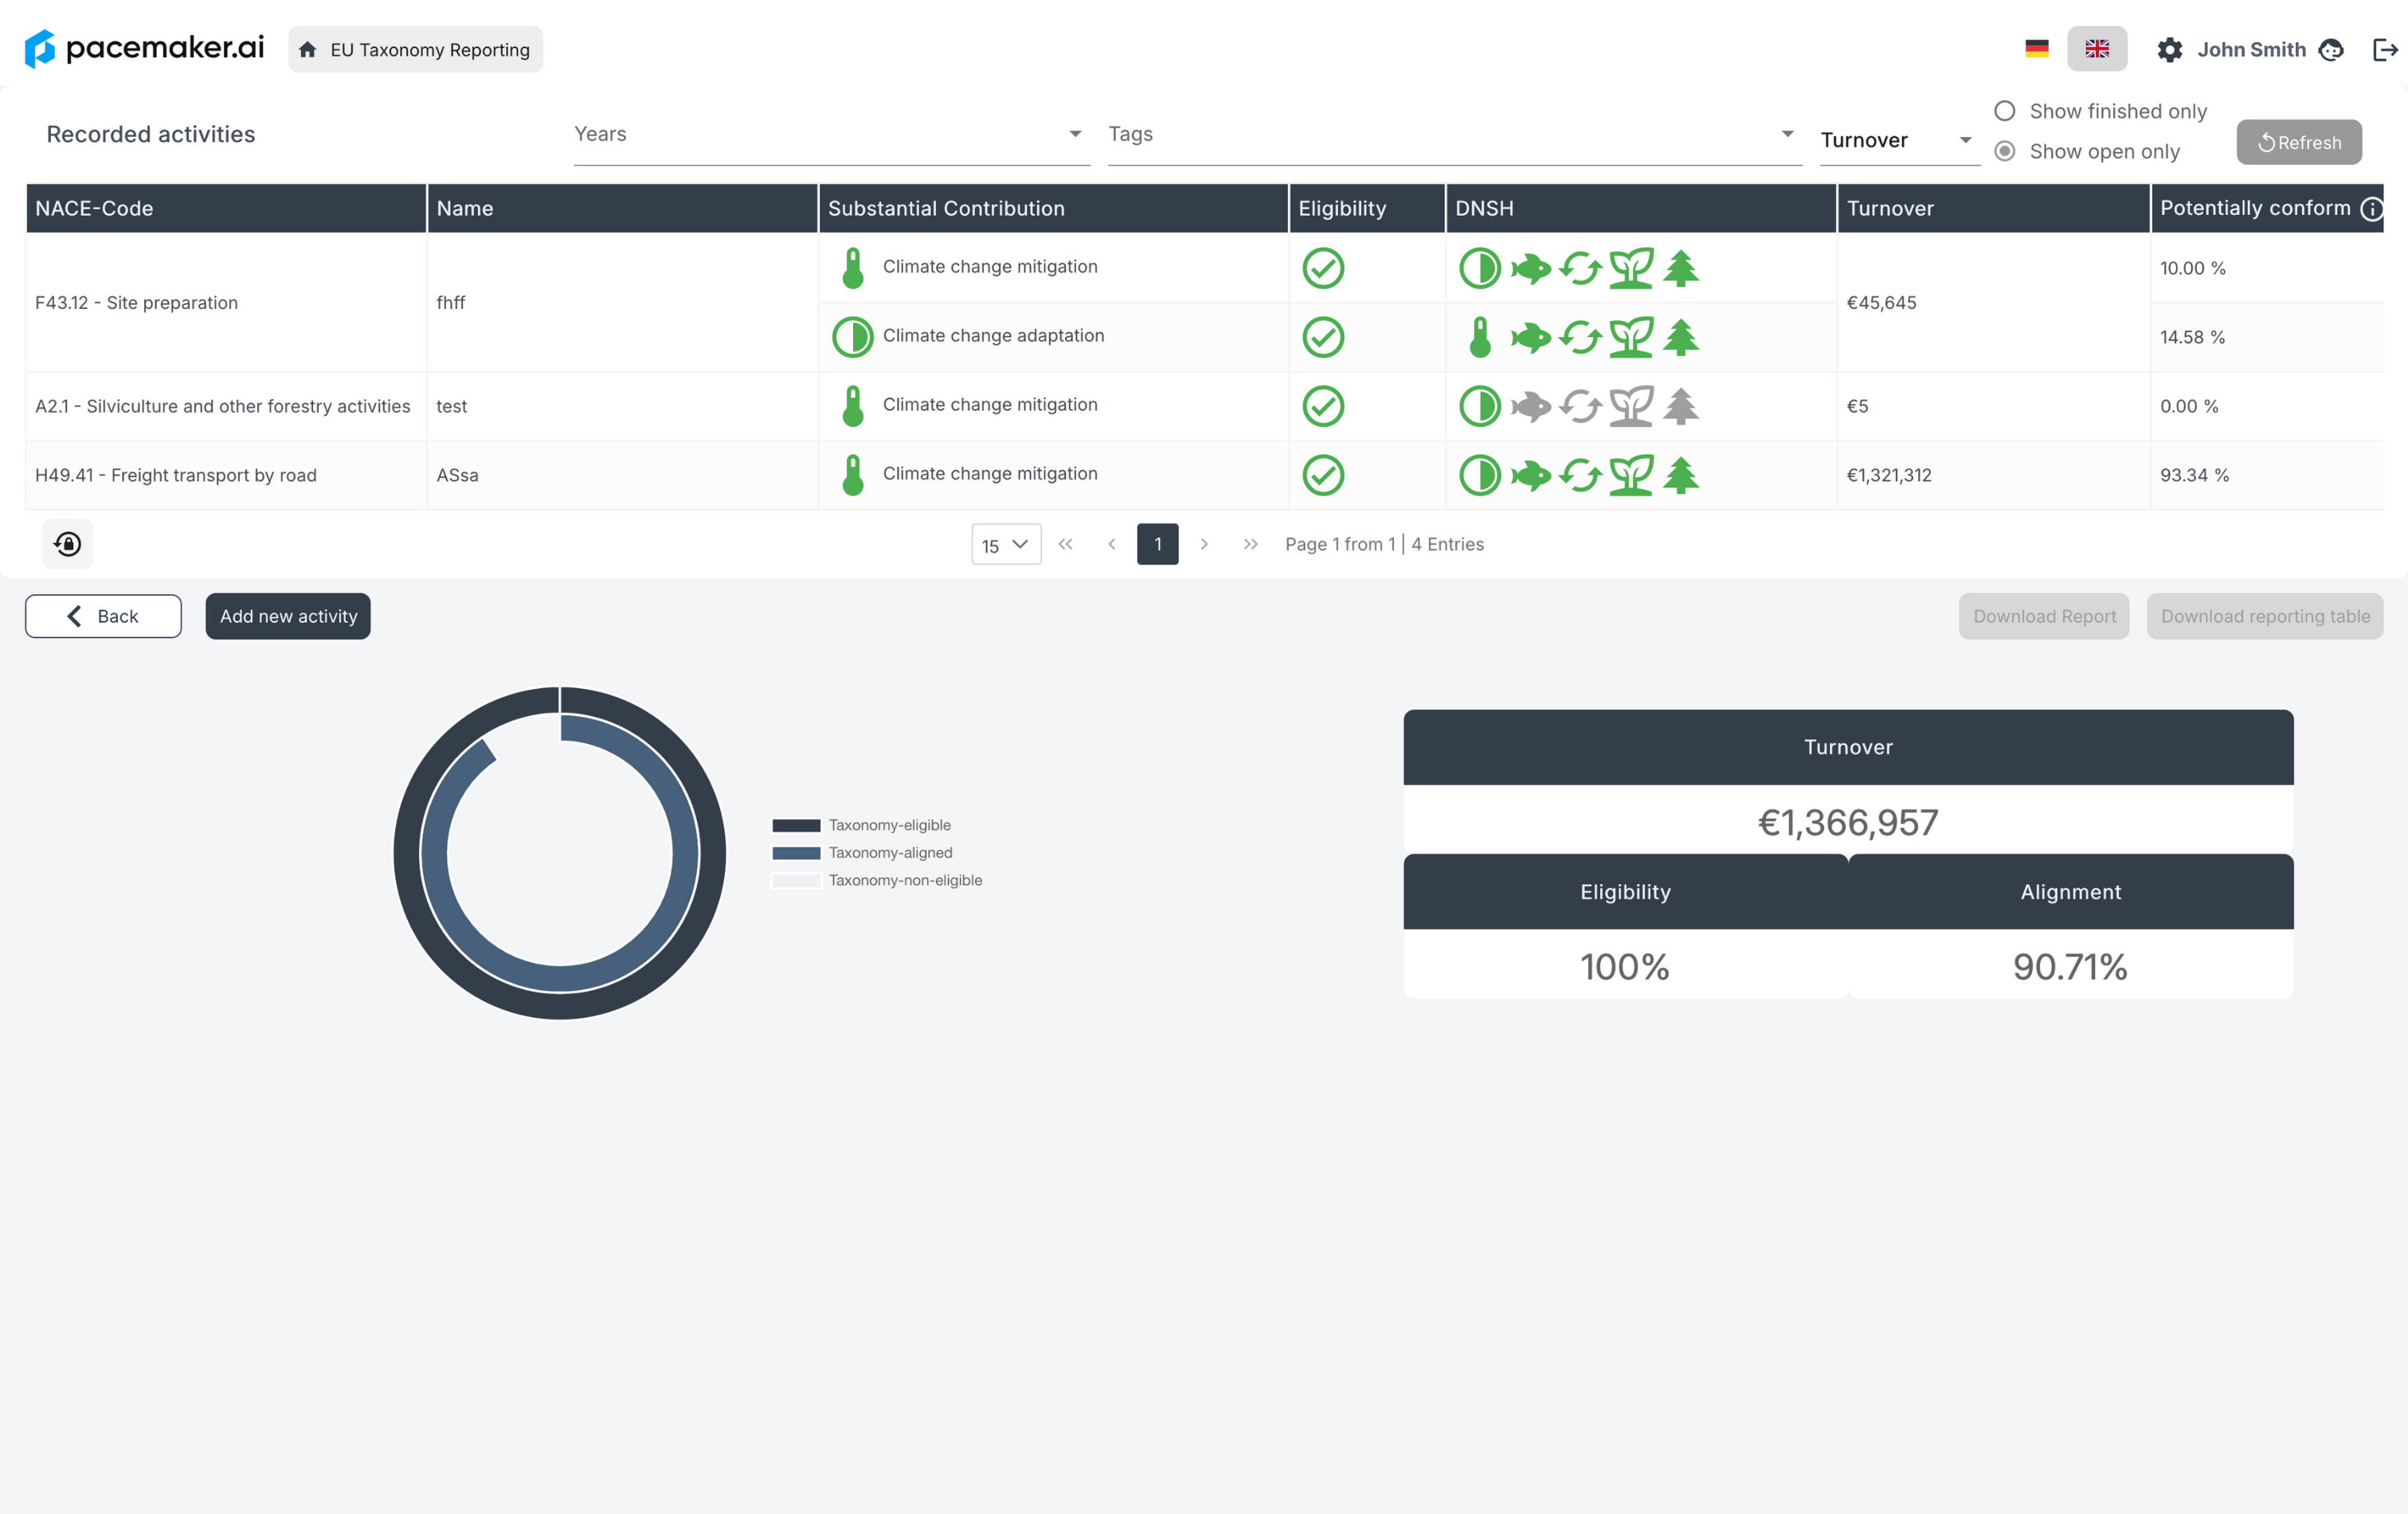Click the half-circle icon beside Climate change adaptation

852,337
